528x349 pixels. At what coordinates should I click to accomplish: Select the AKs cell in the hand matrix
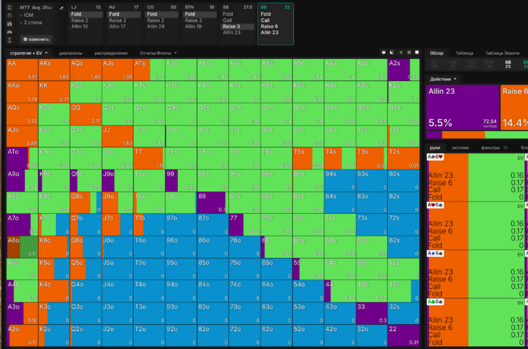pyautogui.click(x=53, y=70)
